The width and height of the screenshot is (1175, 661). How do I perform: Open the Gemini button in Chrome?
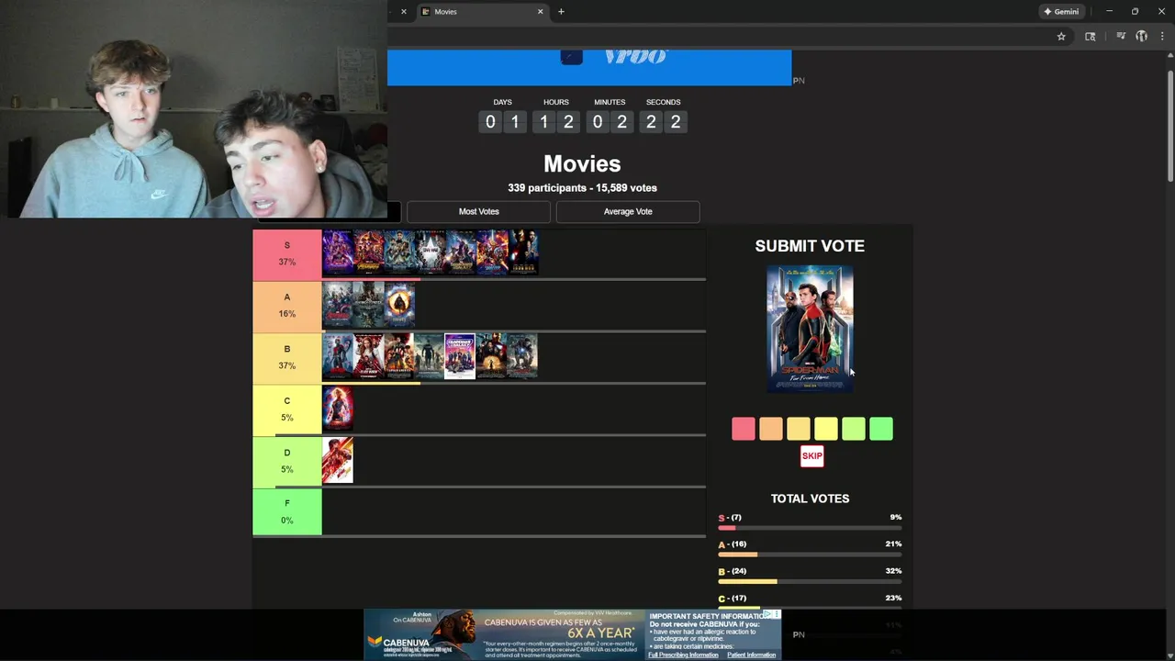1061,12
